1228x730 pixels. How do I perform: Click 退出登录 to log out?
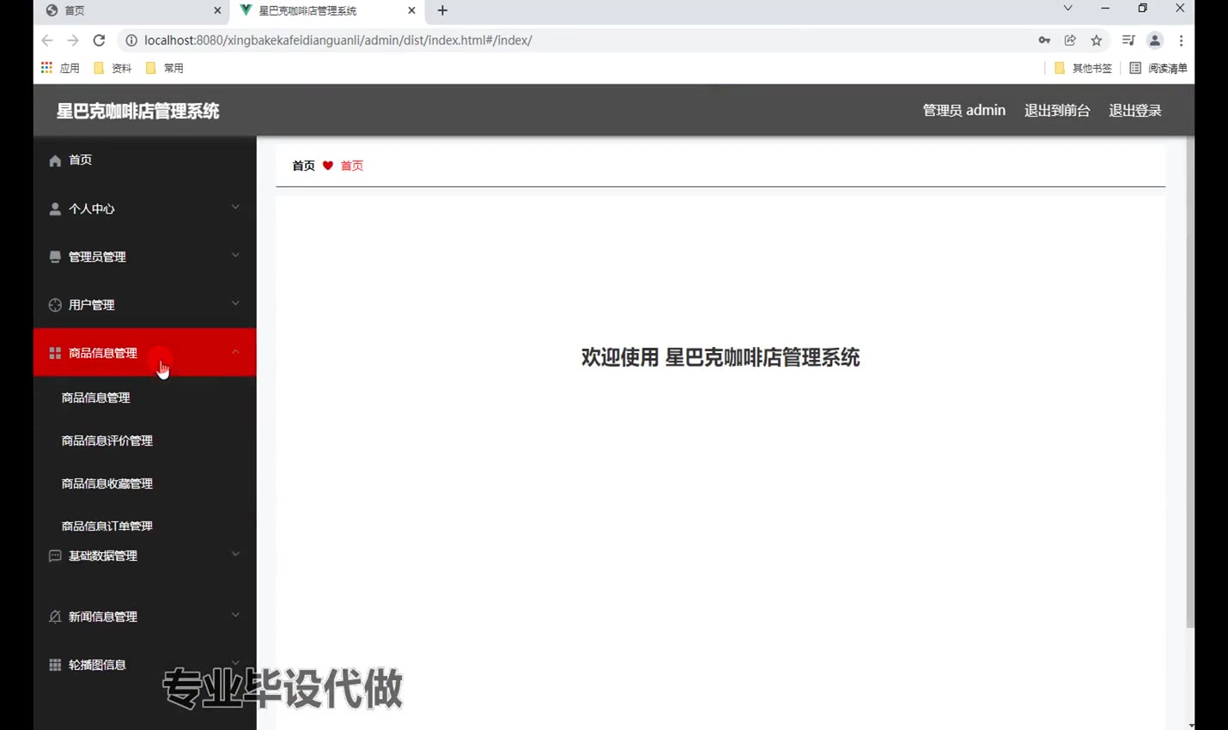(1135, 111)
